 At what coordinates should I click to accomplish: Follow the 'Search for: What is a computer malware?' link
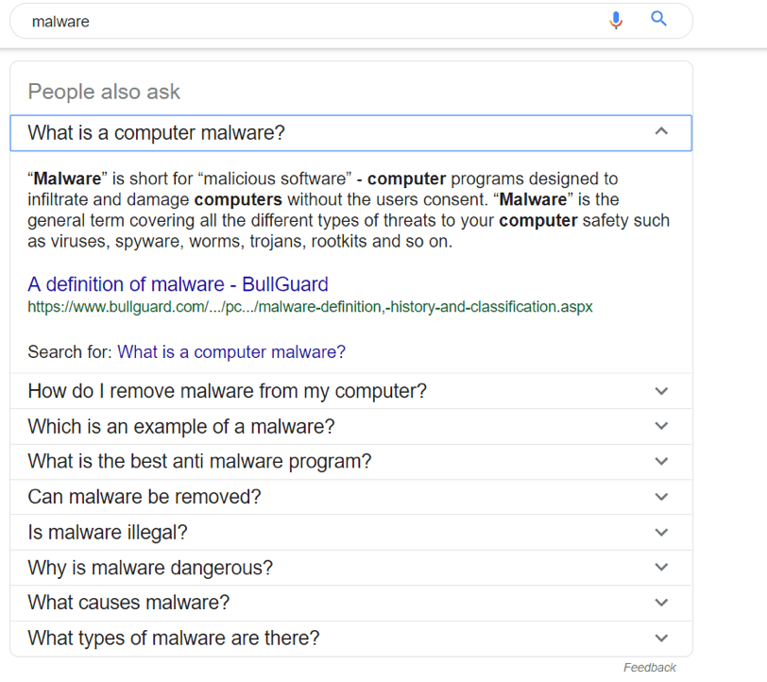pos(231,352)
